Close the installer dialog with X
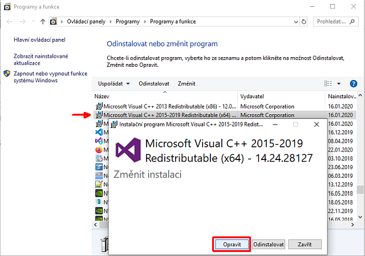Screen dimensions: 365x256 (x=317, y=125)
